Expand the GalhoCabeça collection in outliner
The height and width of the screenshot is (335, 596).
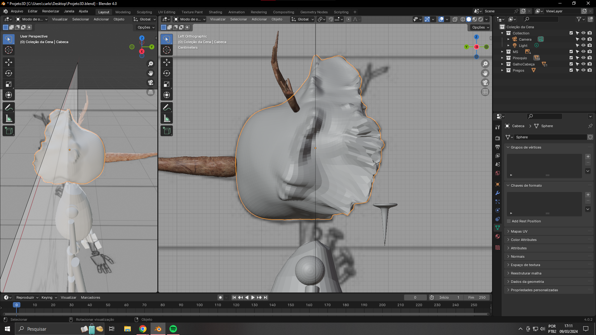click(x=502, y=64)
